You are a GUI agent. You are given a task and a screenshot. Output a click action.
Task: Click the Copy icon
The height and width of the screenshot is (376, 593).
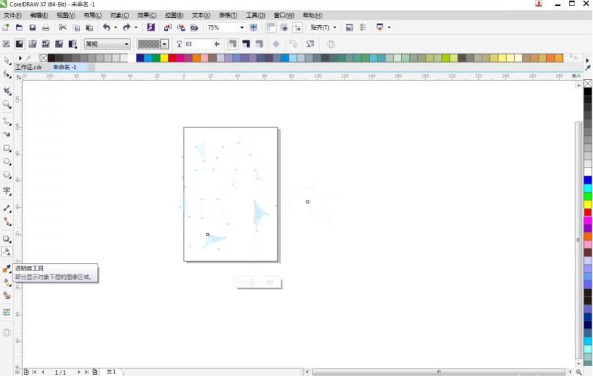pos(76,27)
